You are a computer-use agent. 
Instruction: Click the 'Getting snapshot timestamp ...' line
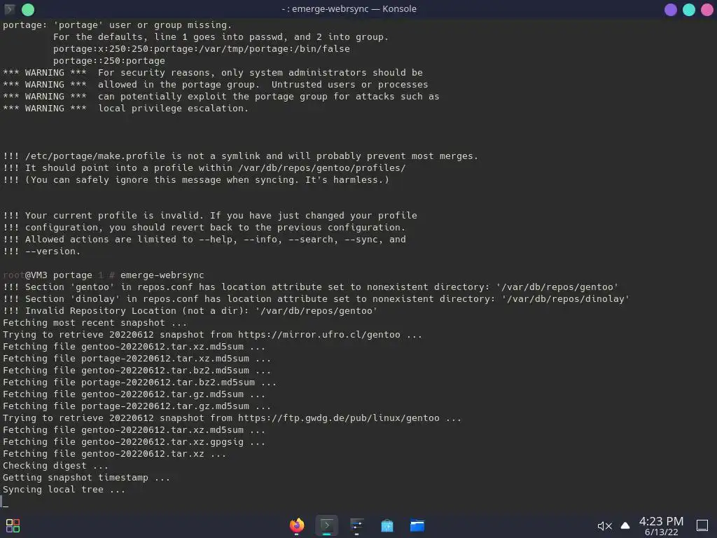coord(86,478)
